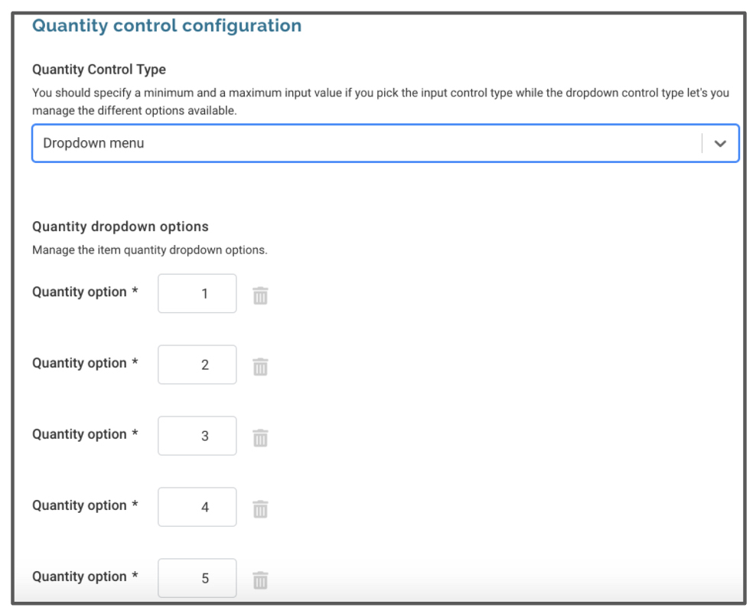Click the 'Quantity Control Type' label
The width and height of the screenshot is (756, 614).
(99, 70)
